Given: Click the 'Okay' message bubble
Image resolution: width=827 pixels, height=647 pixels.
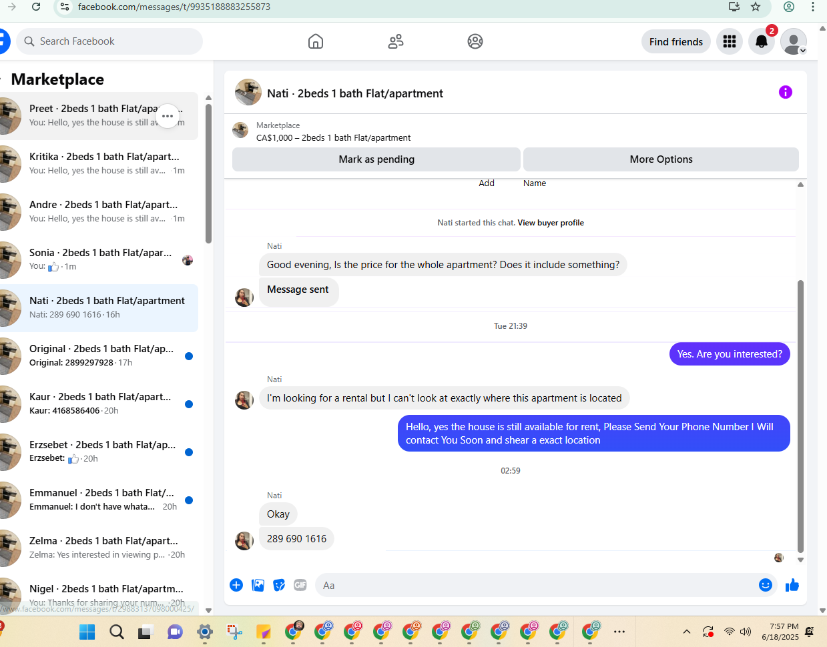Looking at the screenshot, I should pyautogui.click(x=278, y=514).
